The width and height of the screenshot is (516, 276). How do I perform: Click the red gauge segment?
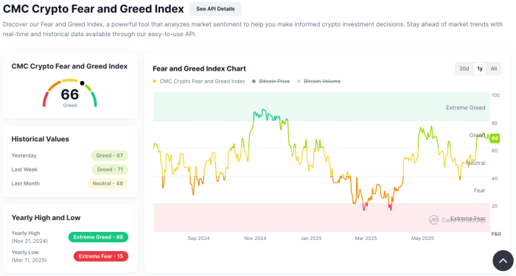point(46,99)
